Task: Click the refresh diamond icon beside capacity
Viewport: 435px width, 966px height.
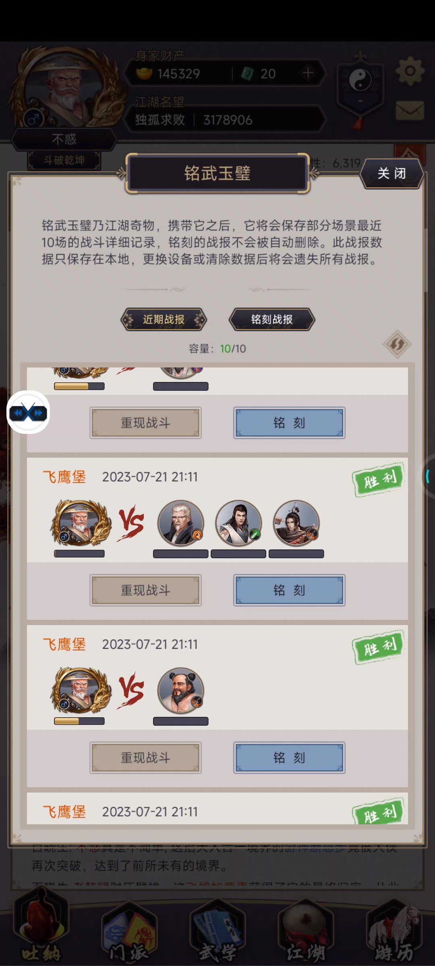Action: (397, 344)
